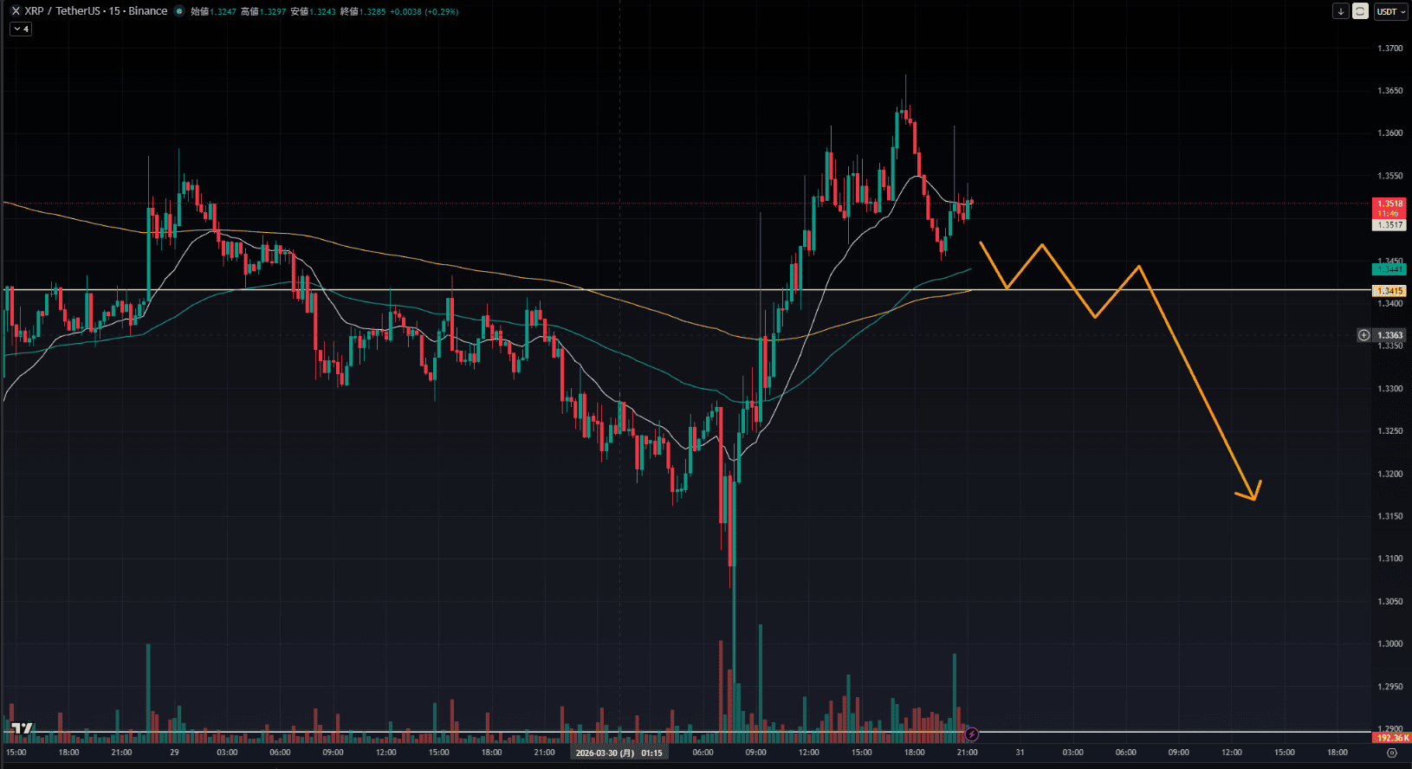Image resolution: width=1412 pixels, height=769 pixels.
Task: Click the plus icon beside 1.3363 price label
Action: tap(1363, 335)
